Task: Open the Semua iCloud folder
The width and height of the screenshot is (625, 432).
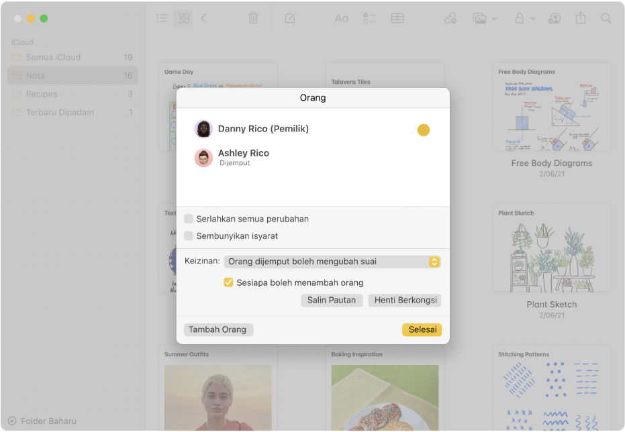Action: (x=73, y=57)
